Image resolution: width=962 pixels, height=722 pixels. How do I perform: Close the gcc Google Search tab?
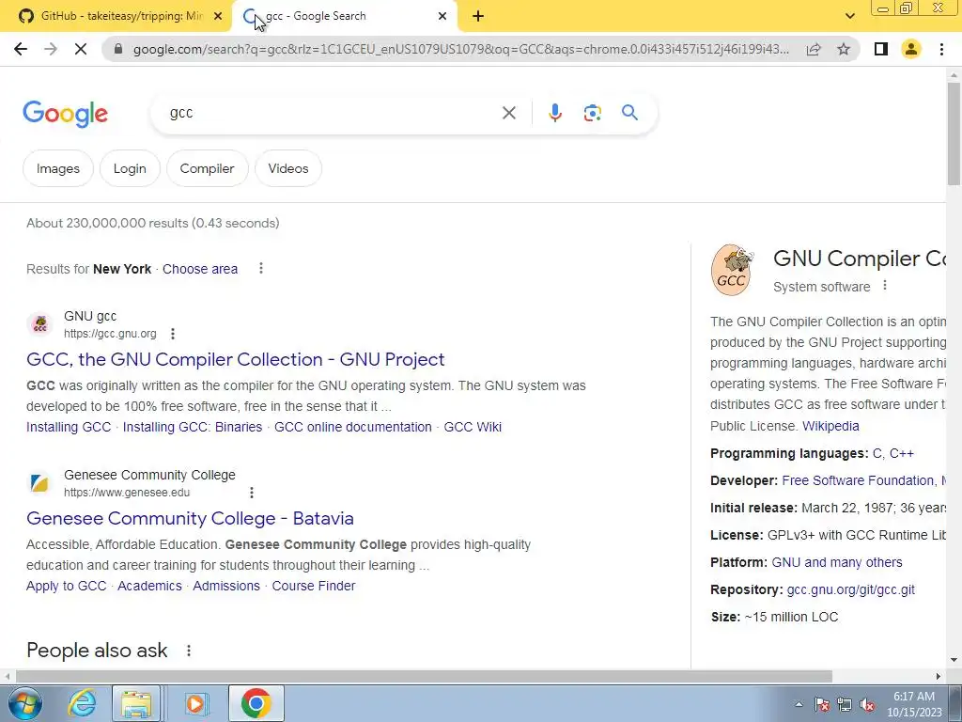tap(442, 17)
